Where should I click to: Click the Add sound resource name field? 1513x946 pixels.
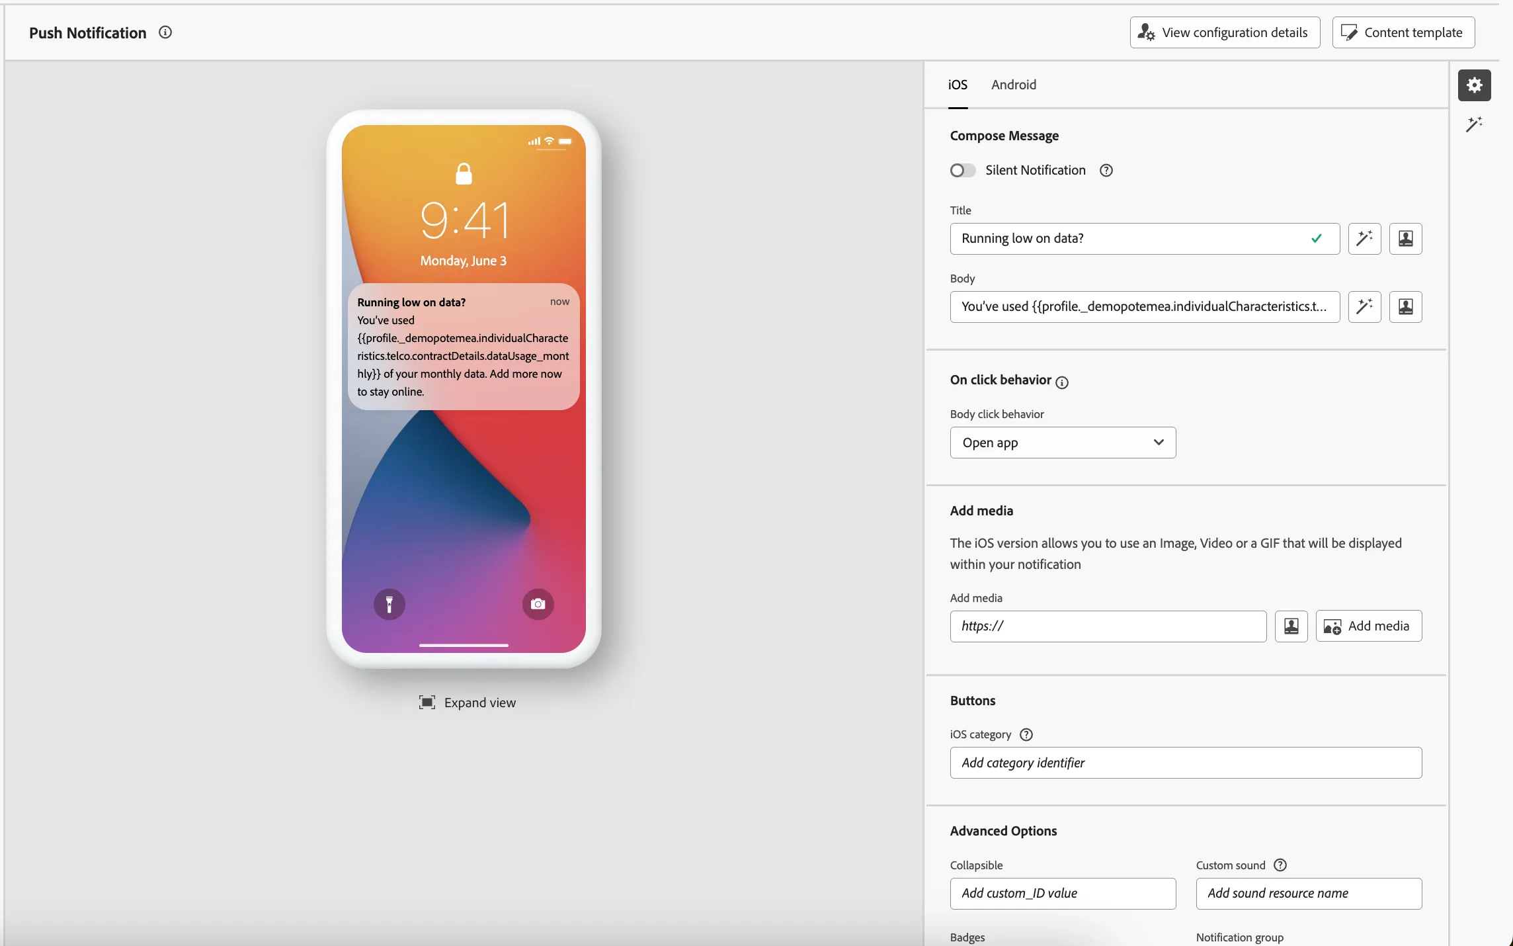[x=1309, y=894]
